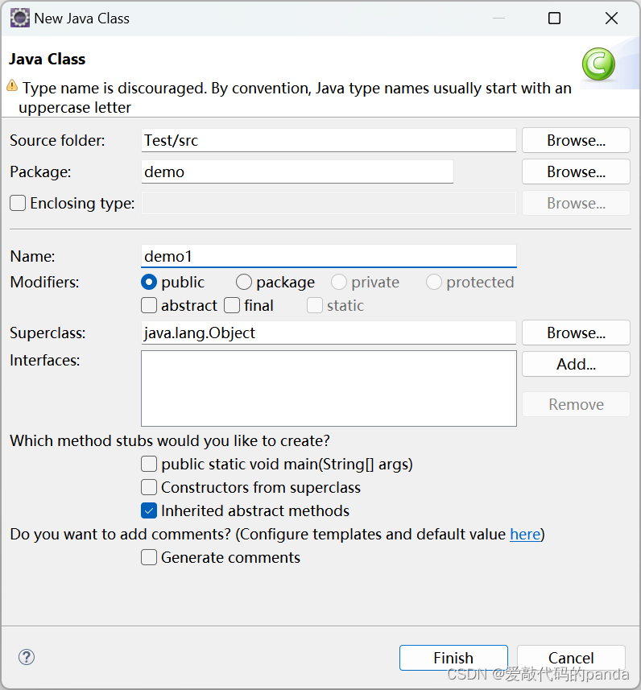Open the 'here' templates configuration link
Screen dimensions: 641x690
[525, 535]
